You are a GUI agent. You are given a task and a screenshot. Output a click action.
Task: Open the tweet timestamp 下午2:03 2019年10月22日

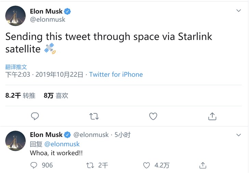44,74
